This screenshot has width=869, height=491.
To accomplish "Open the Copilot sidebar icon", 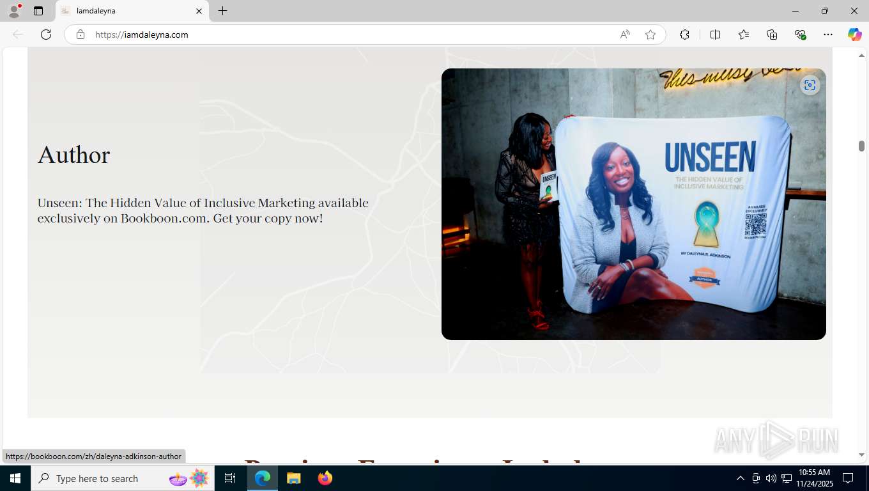I will 855,35.
